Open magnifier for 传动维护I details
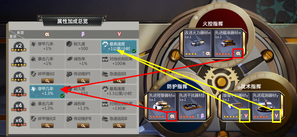The height and width of the screenshot is (137, 297). (83, 81)
